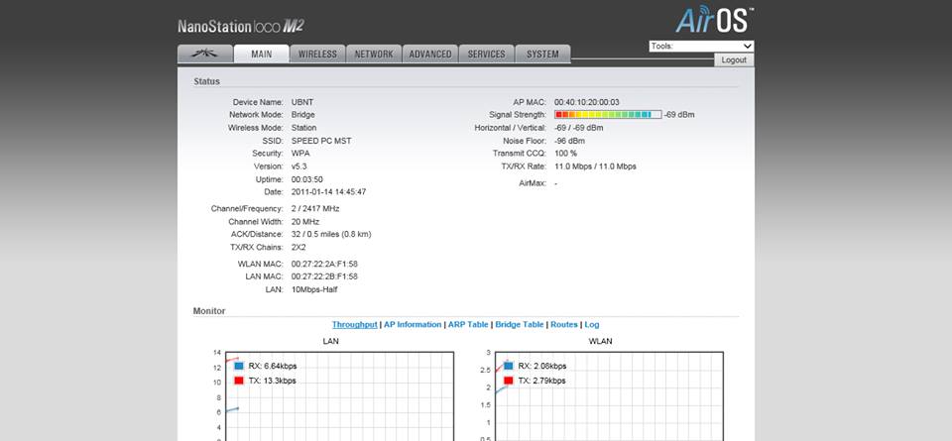Select TX/RX Chains value 2X2
Viewport: 952px width, 441px height.
(x=298, y=248)
